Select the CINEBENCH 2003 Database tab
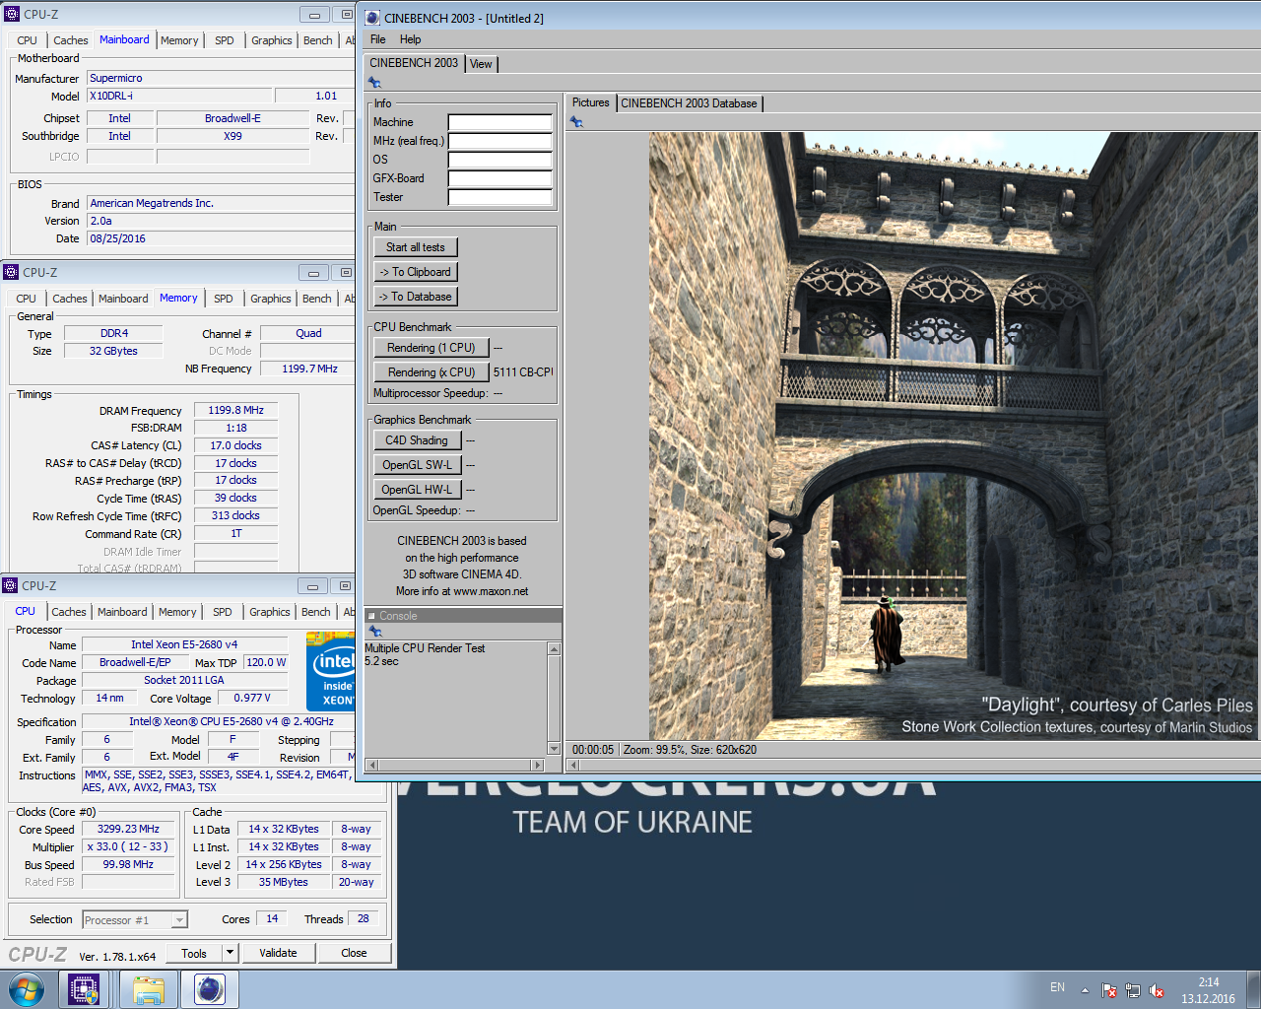Viewport: 1261px width, 1009px height. click(x=689, y=103)
